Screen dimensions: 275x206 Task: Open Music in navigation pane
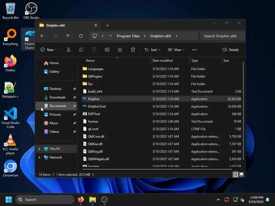(56, 123)
